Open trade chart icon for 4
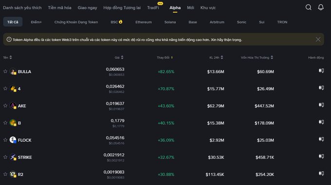Viewport: 331px width, 185px height. click(321, 88)
